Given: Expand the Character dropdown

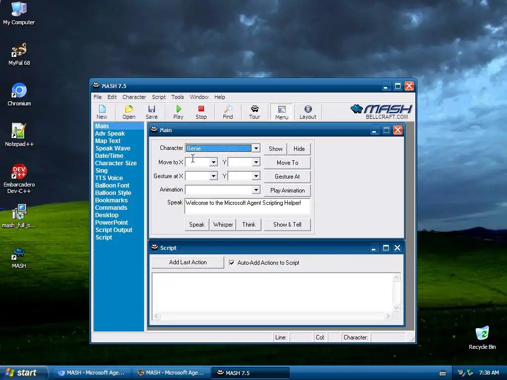Looking at the screenshot, I should point(256,148).
